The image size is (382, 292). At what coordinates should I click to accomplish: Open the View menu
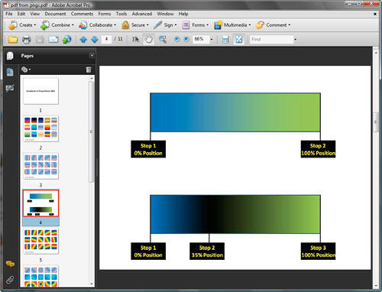tap(35, 14)
